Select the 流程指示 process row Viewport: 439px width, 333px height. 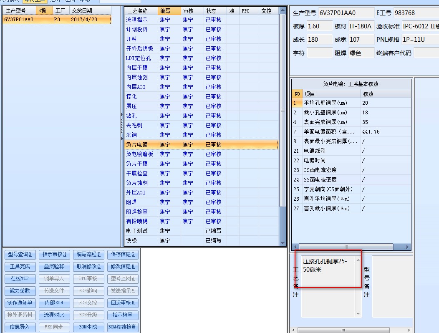coord(202,20)
